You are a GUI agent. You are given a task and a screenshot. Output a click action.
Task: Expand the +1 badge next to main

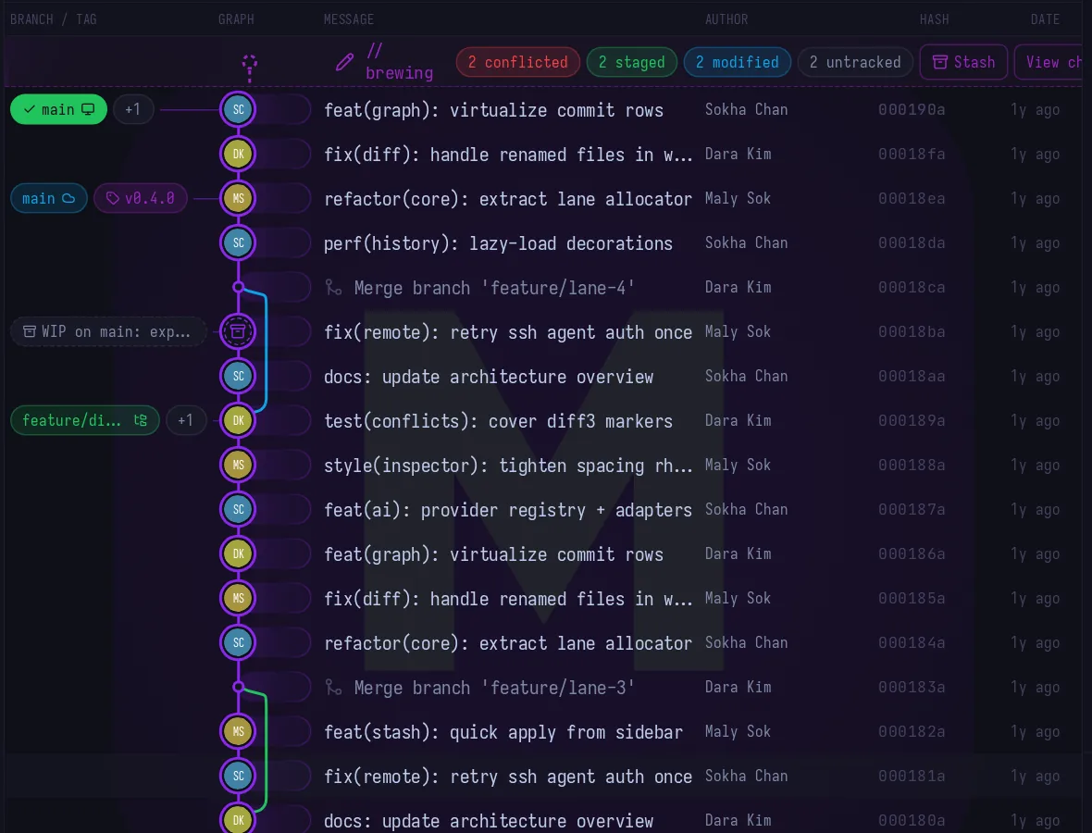(133, 109)
